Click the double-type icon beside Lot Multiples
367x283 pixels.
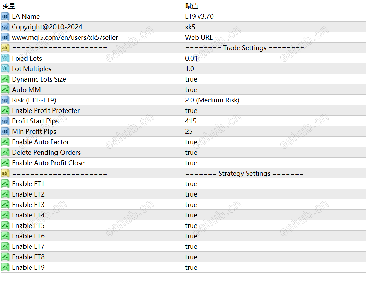(5, 69)
